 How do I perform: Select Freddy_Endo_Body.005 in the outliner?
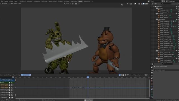click(x=165, y=60)
